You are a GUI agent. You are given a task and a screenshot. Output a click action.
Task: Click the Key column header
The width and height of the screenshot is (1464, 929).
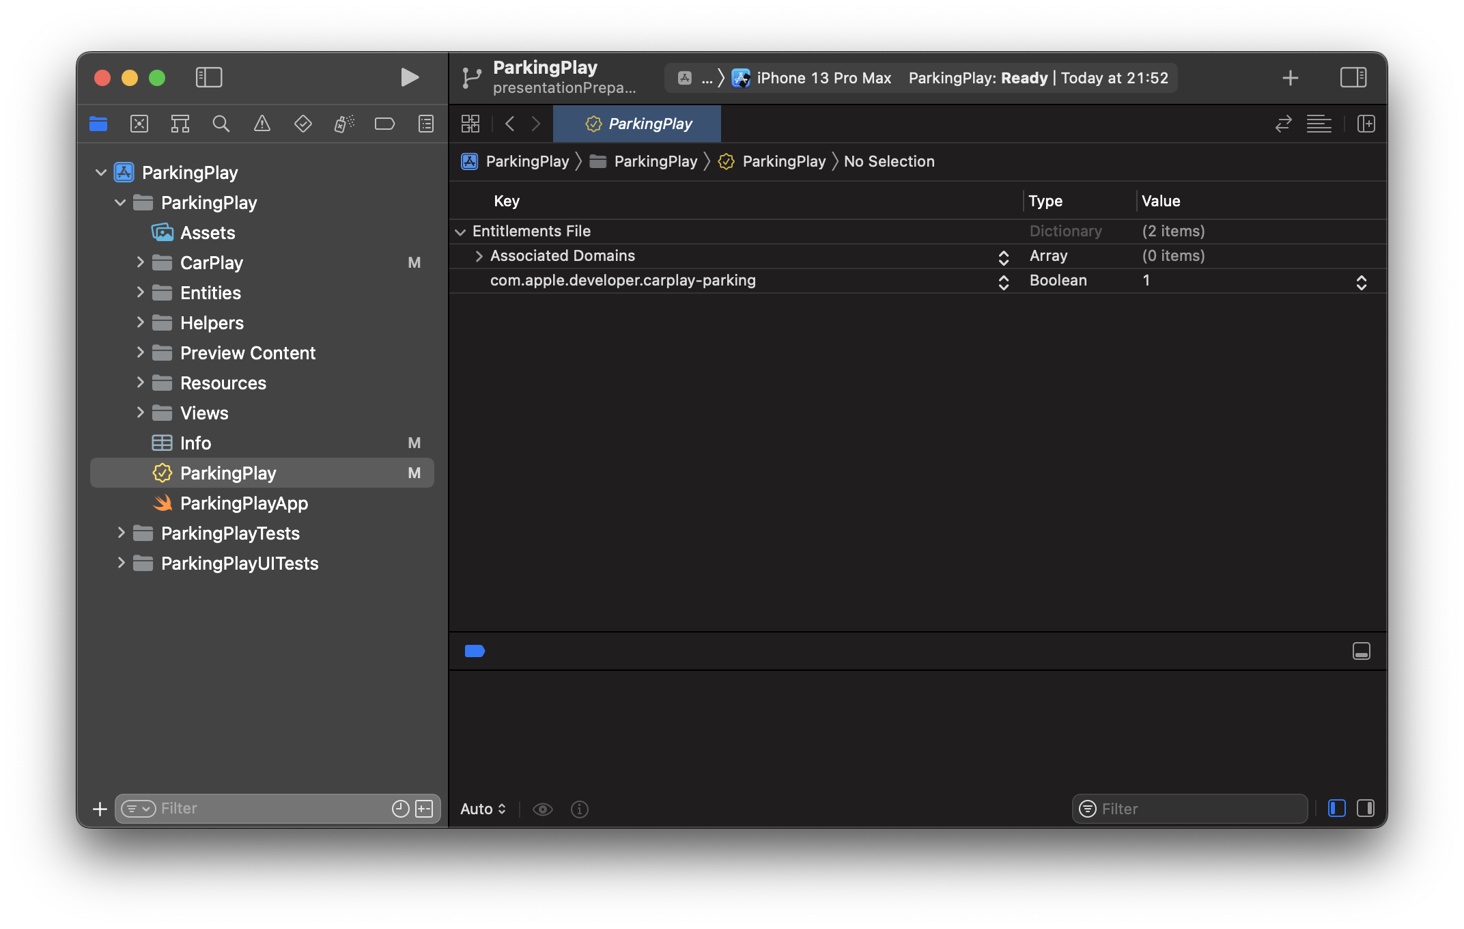pyautogui.click(x=507, y=202)
